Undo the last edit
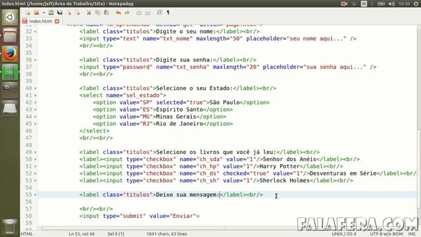The image size is (421, 237). click(118, 13)
